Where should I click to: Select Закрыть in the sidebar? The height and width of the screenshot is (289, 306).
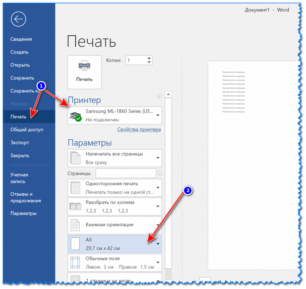point(20,156)
